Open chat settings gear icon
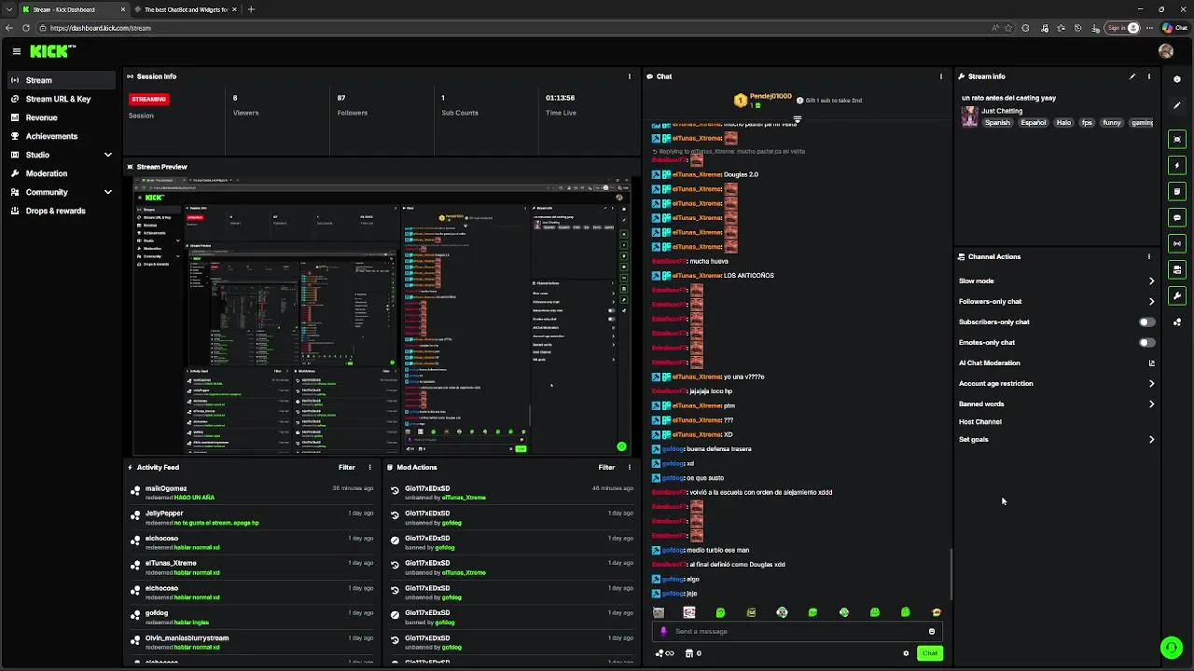The width and height of the screenshot is (1194, 671). (906, 653)
